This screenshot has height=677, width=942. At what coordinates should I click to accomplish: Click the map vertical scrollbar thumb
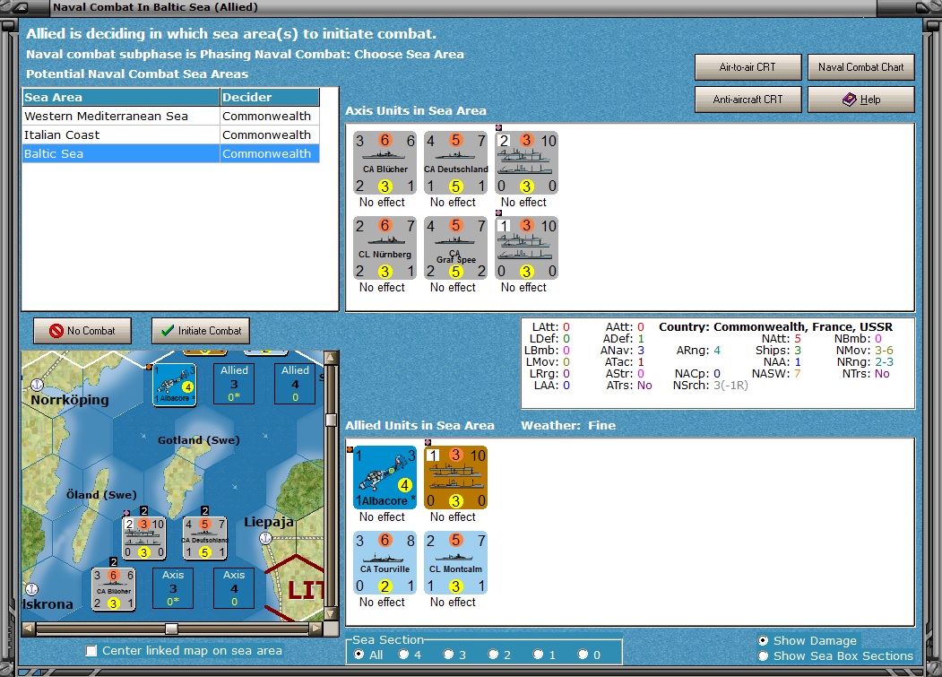tap(331, 420)
